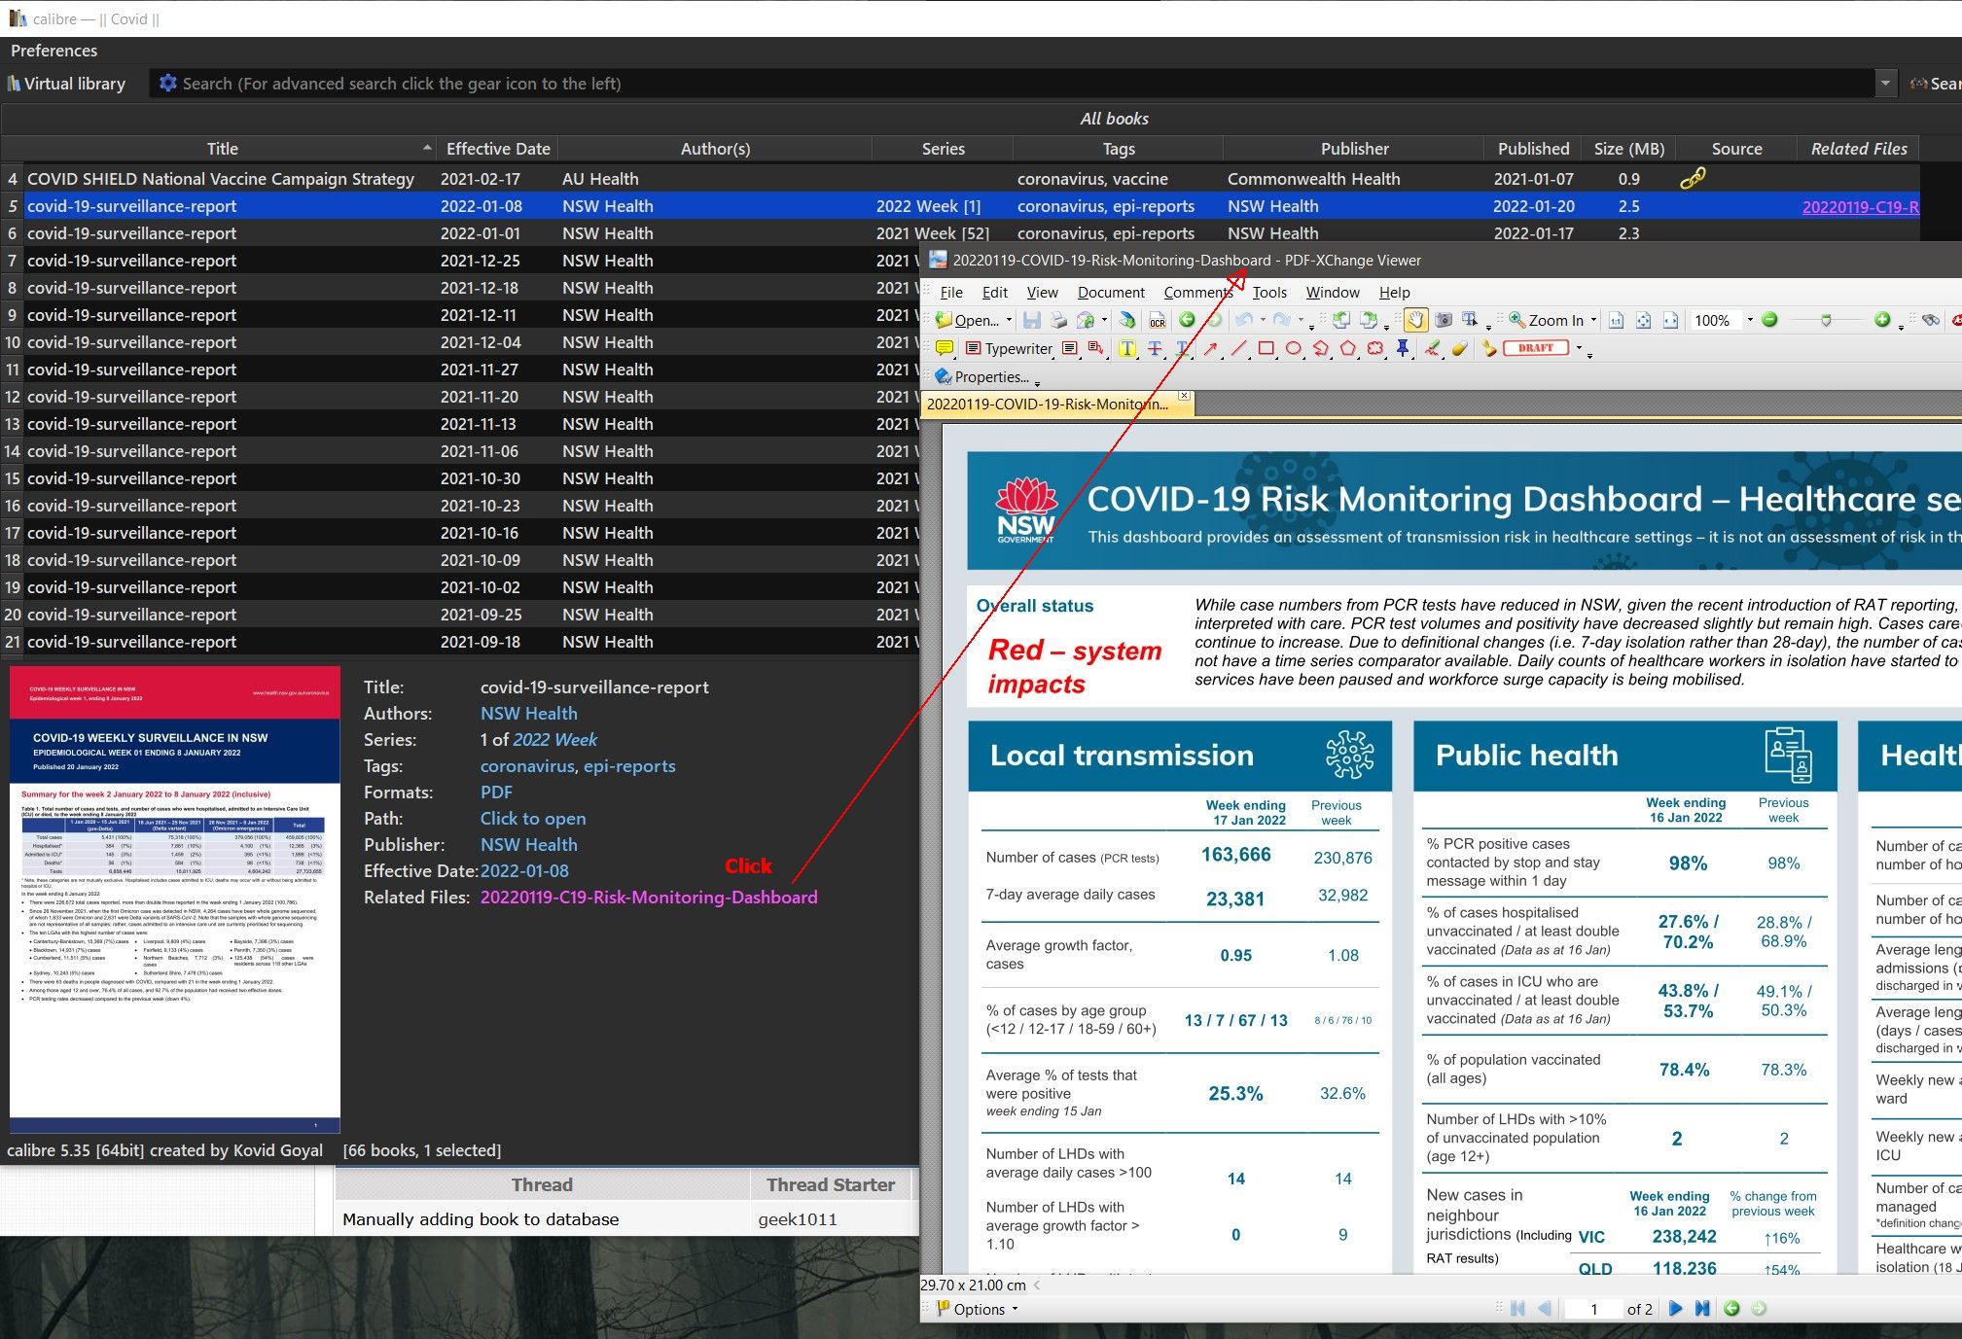Select the Snapshot camera tool

(x=1444, y=320)
